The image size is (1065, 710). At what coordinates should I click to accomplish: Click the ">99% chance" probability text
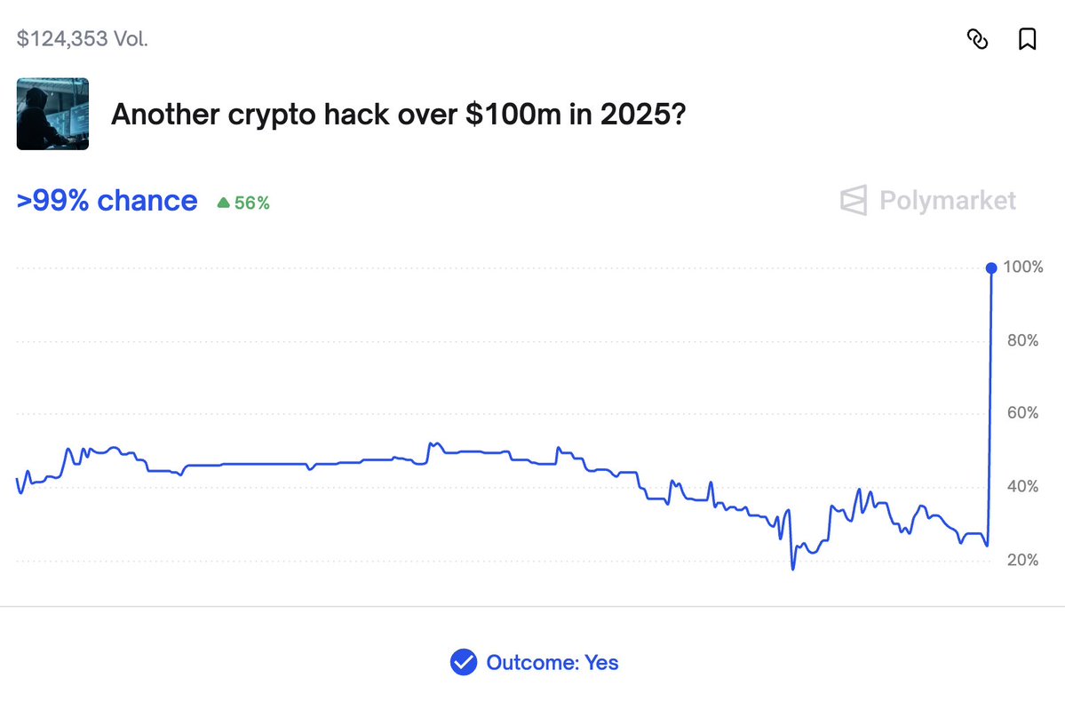[x=107, y=201]
